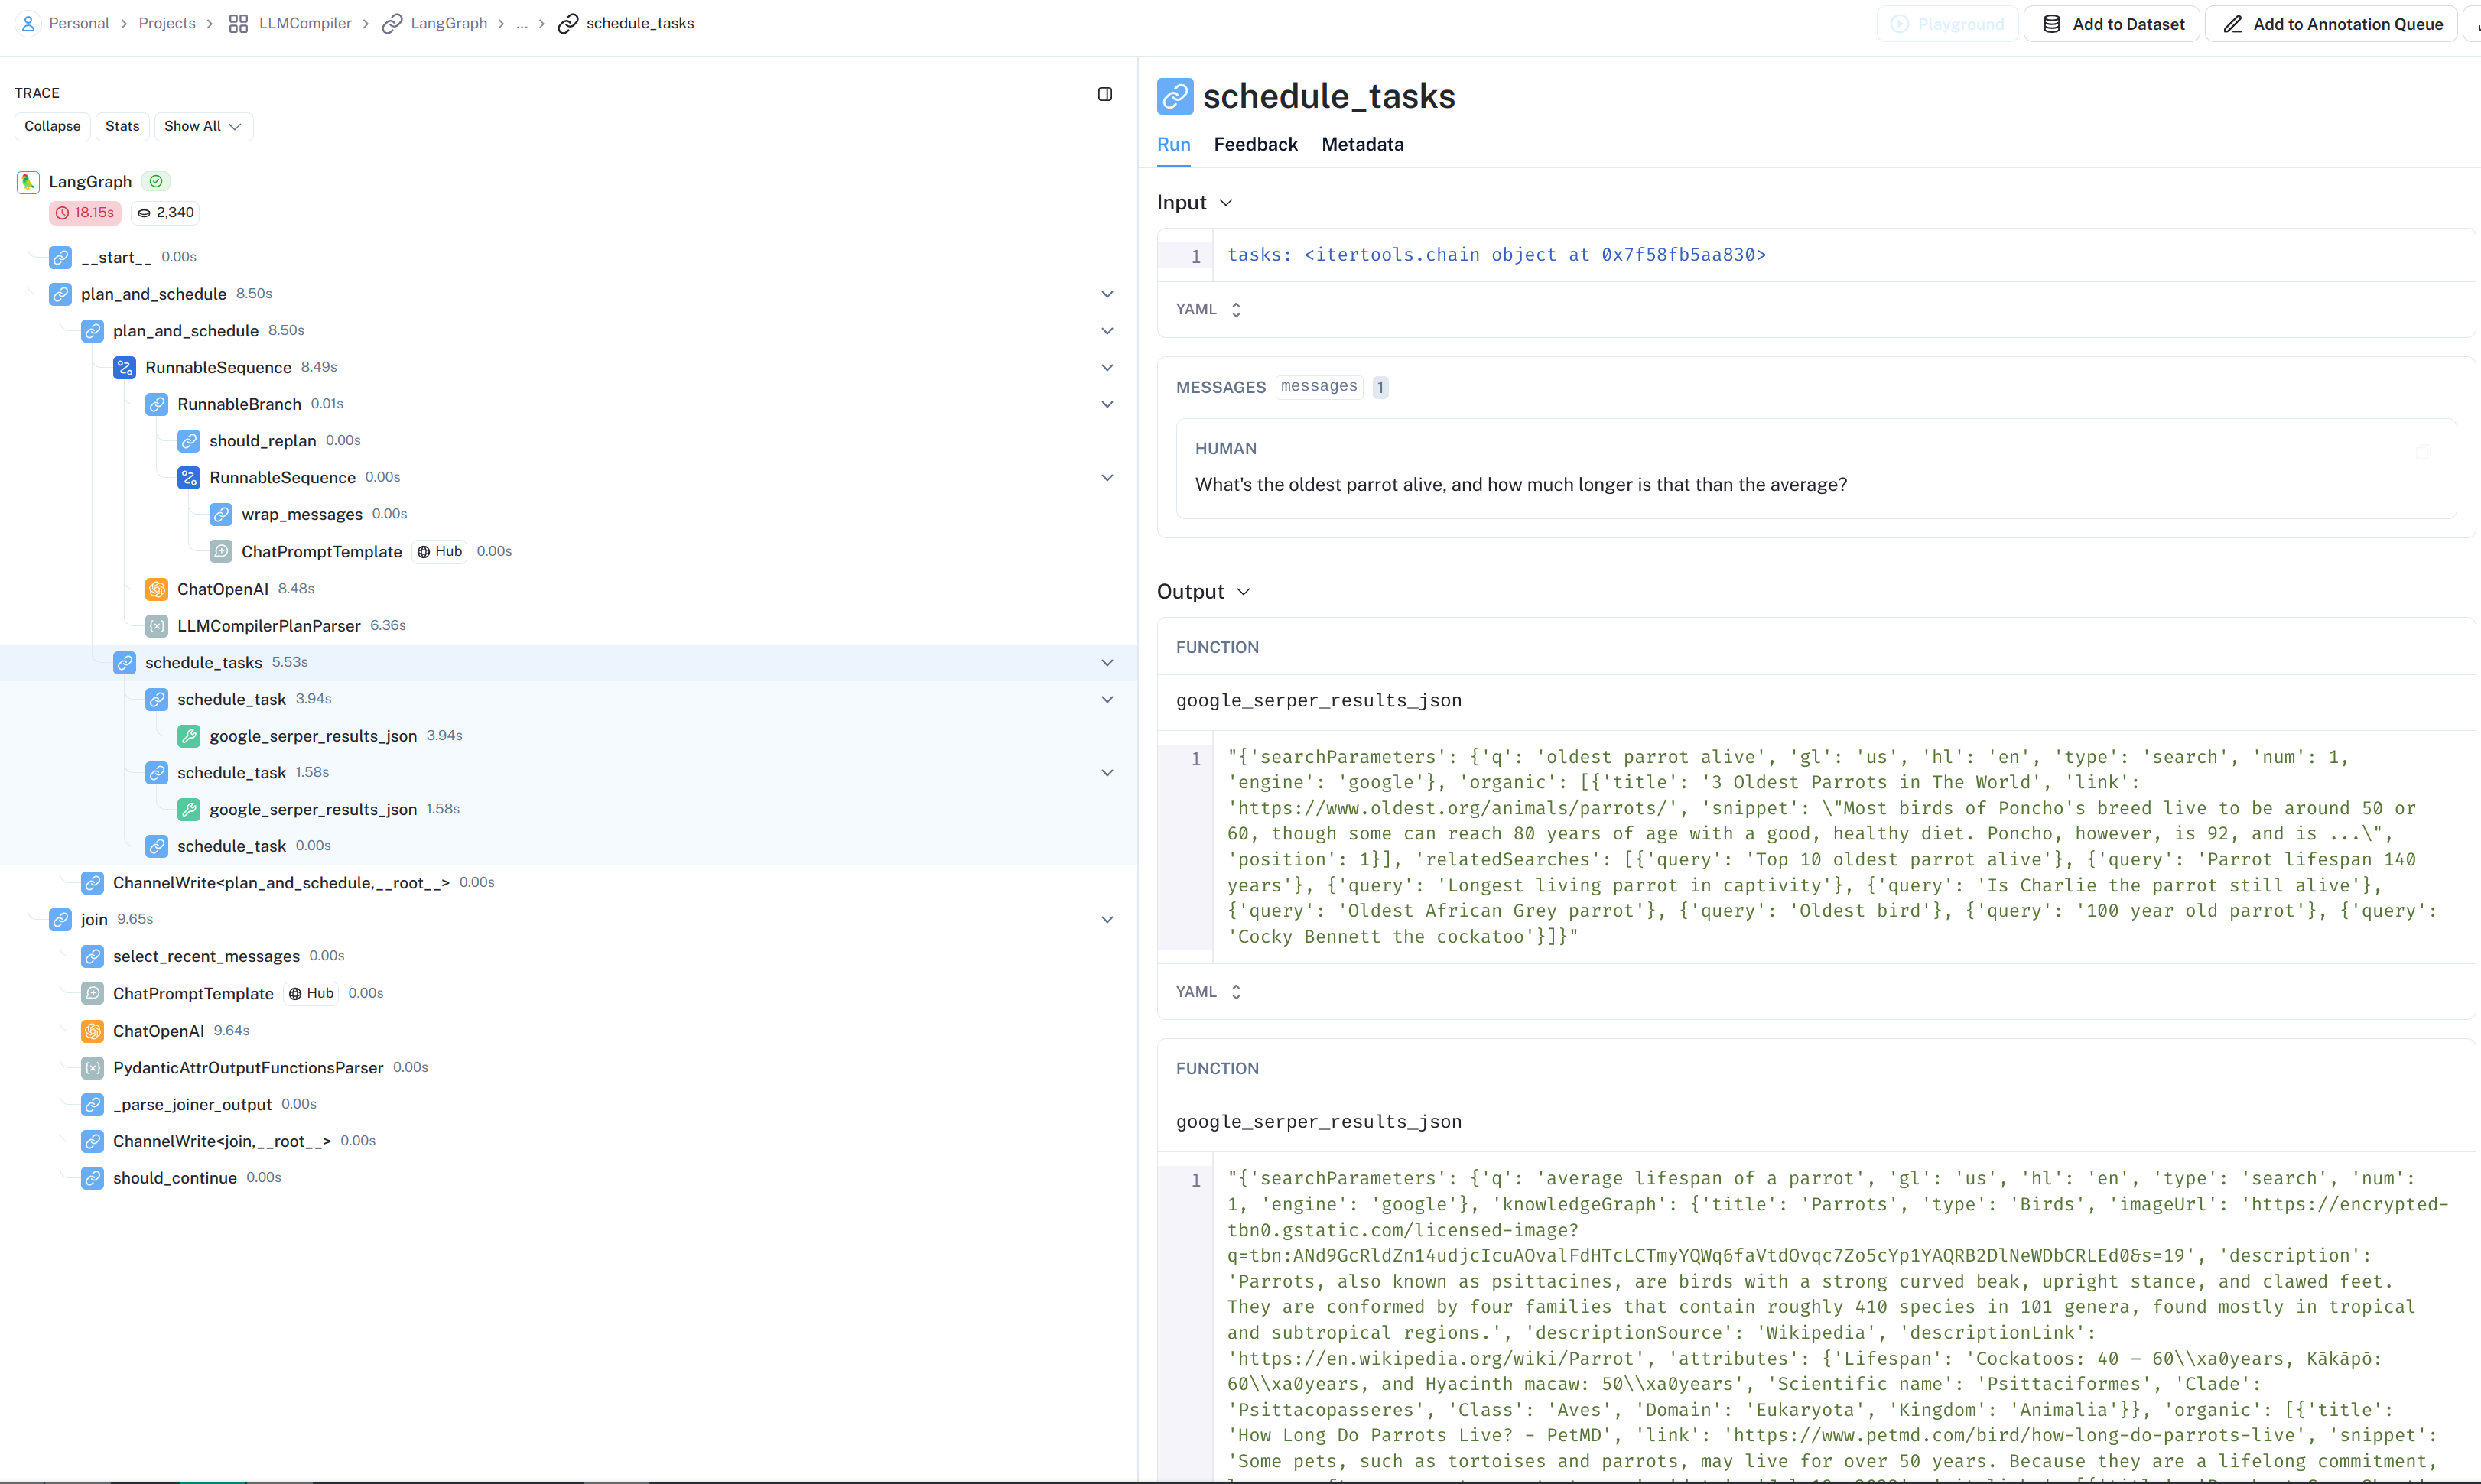Screen dimensions: 2481x1484
Task: Click the LangGraph parrot icon in trace
Action: 28,182
